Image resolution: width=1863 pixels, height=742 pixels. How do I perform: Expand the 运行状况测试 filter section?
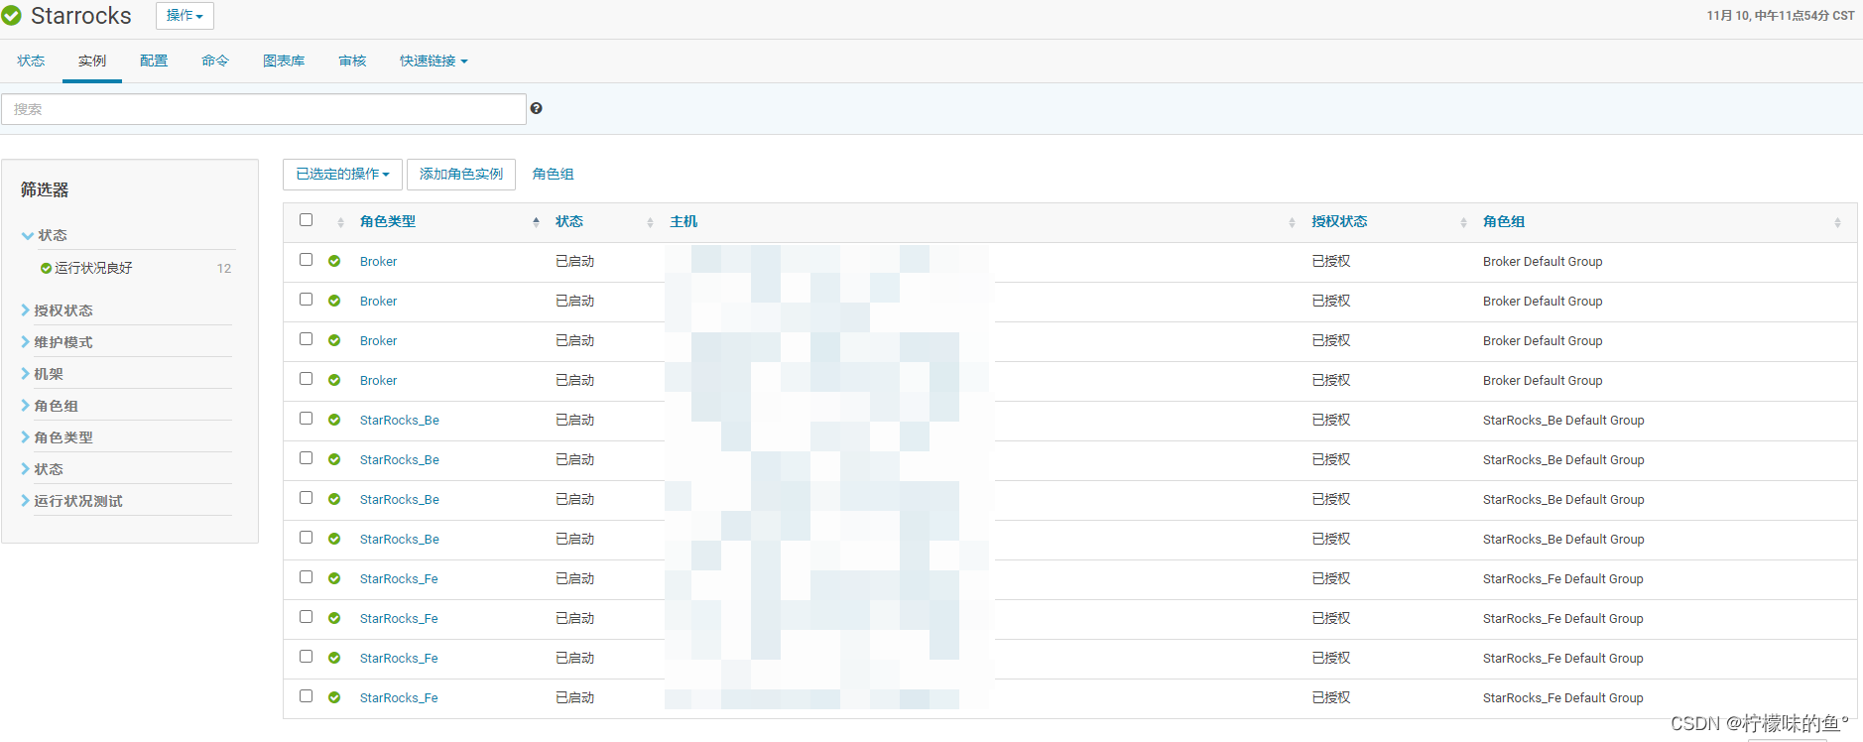click(x=71, y=501)
